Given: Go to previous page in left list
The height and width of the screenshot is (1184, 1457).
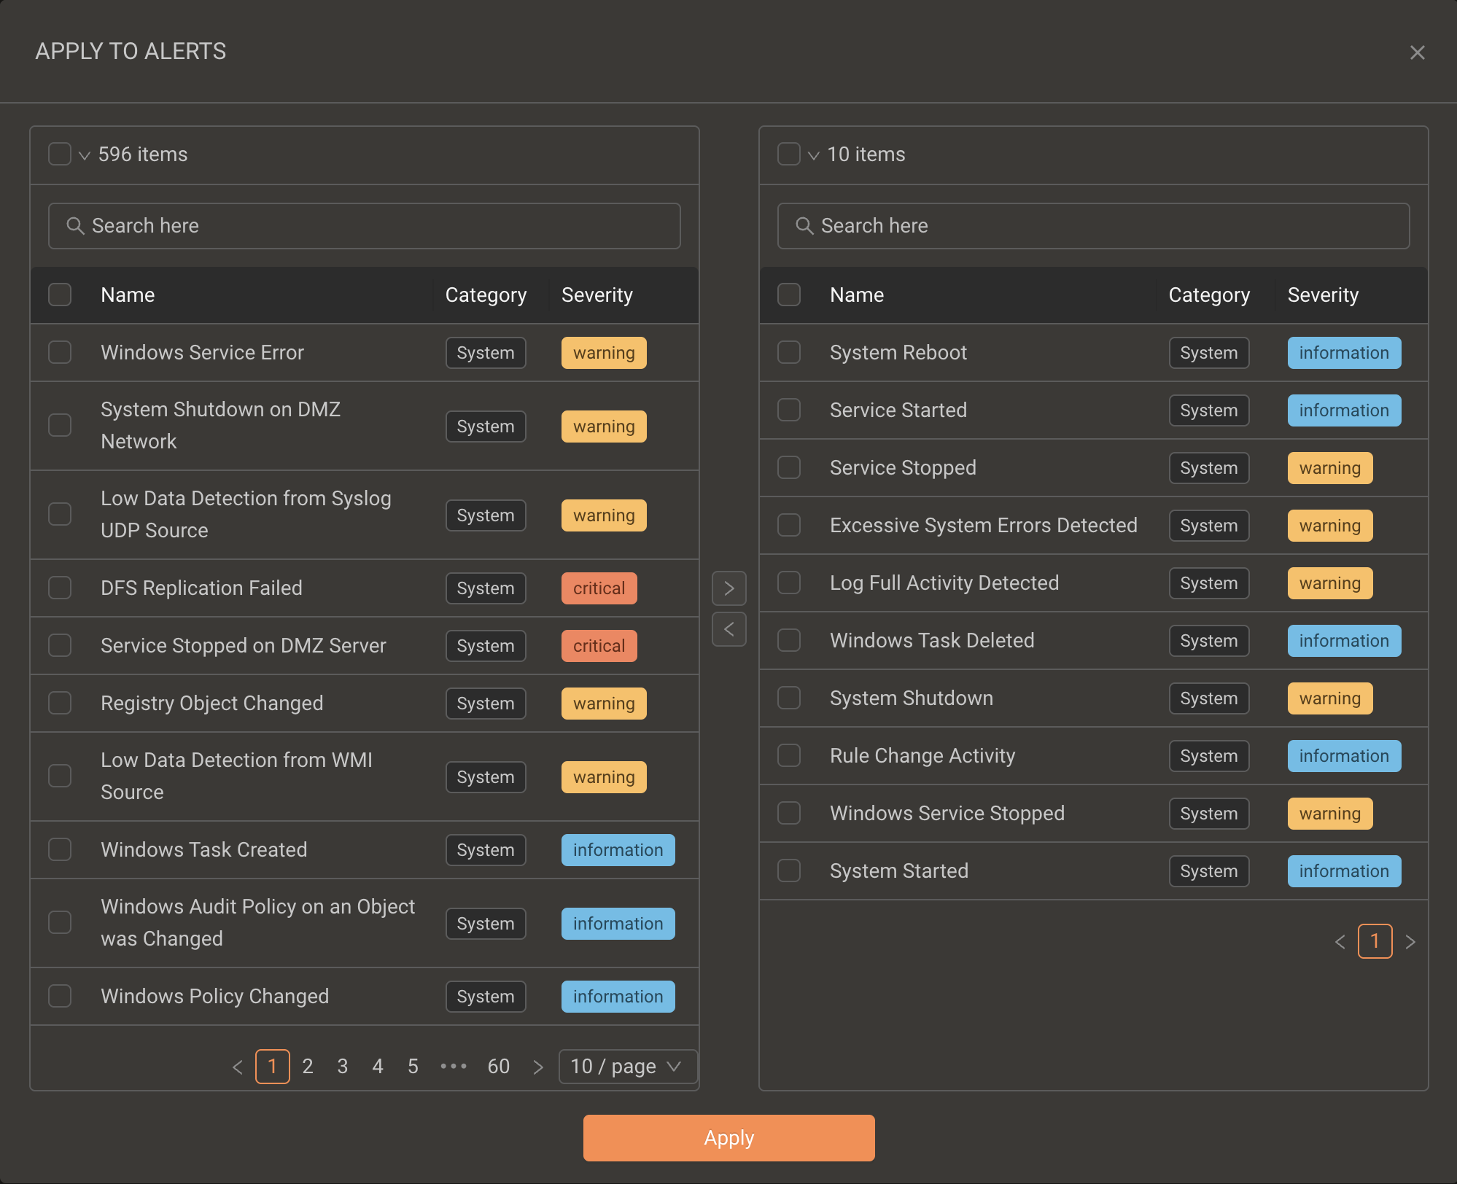Looking at the screenshot, I should (x=238, y=1067).
